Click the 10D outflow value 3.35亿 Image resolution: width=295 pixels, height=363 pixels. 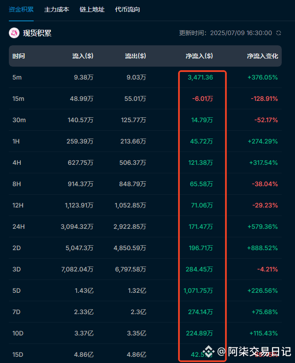click(x=137, y=333)
